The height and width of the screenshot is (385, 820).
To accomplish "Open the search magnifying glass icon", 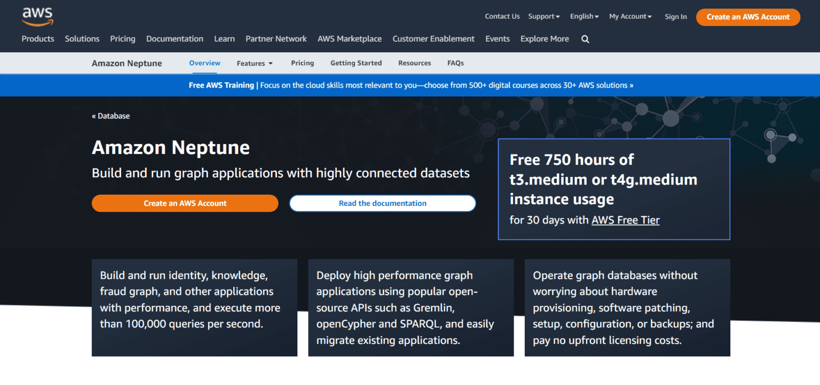I will (x=585, y=38).
